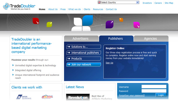The image size is (178, 105).
Task: Click the large blue leaf banner graphic
Action: (88, 20)
